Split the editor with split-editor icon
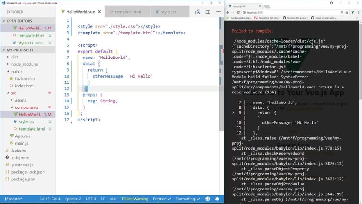The width and height of the screenshot is (362, 204). point(208,12)
